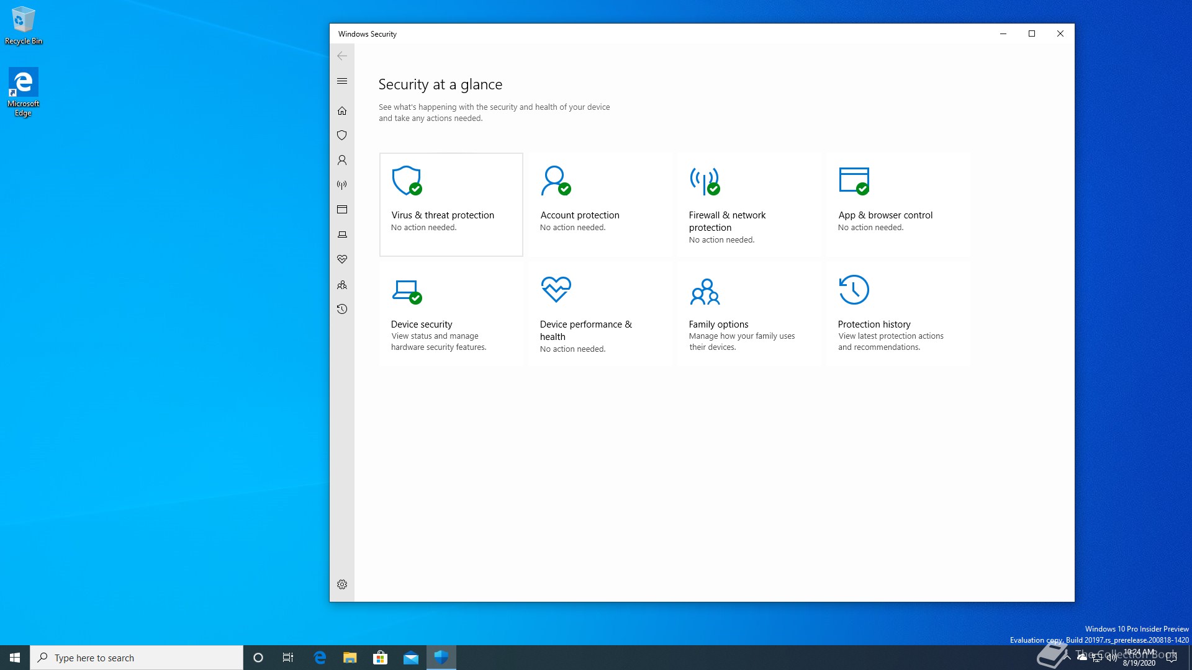Open Account protection person sidebar icon
This screenshot has height=670, width=1192.
pos(342,160)
